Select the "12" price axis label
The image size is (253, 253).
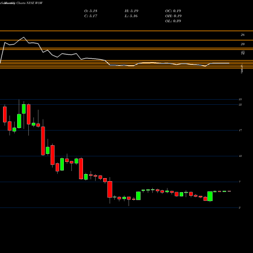(x=240, y=156)
